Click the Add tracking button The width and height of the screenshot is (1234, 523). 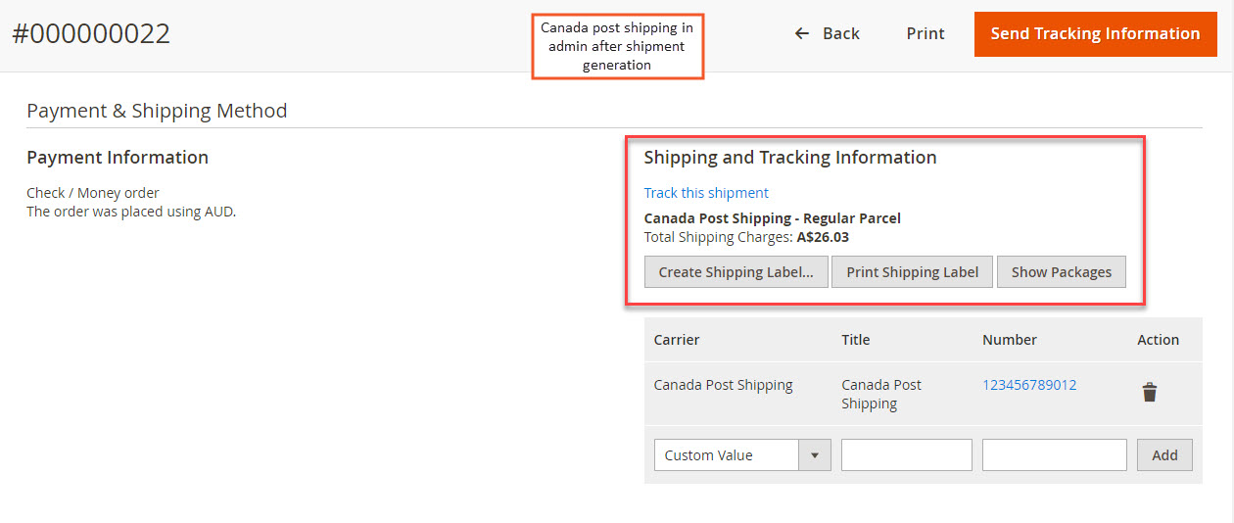[x=1164, y=455]
